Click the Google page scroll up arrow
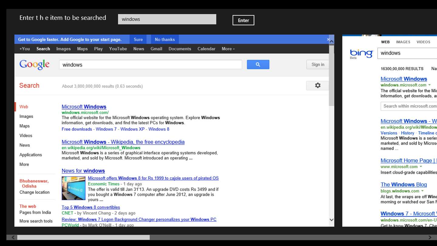Image resolution: width=437 pixels, height=246 pixels. tap(331, 41)
